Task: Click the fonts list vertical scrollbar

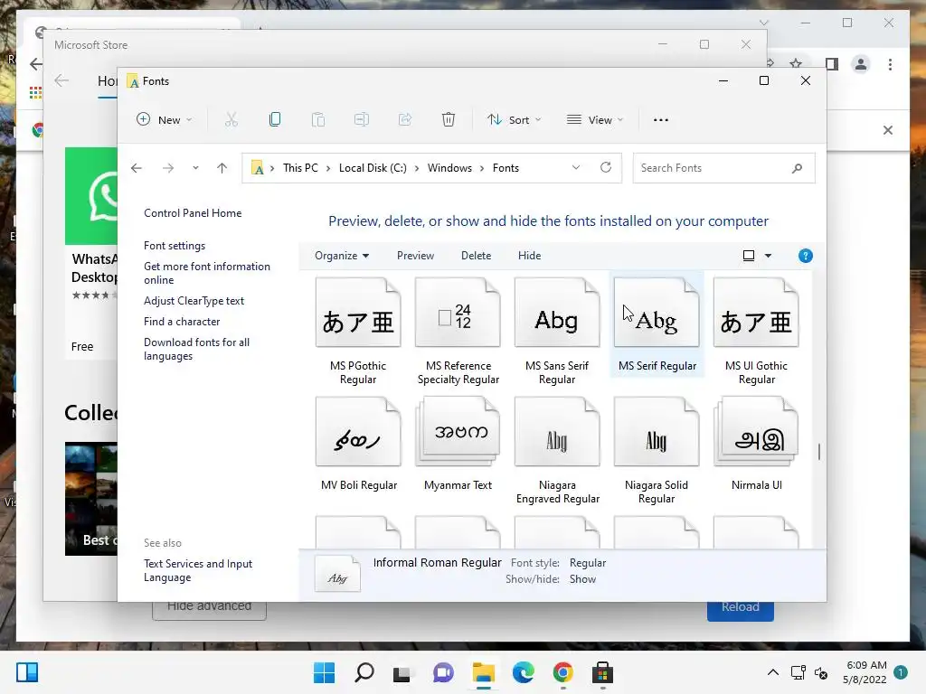Action: pos(819,452)
